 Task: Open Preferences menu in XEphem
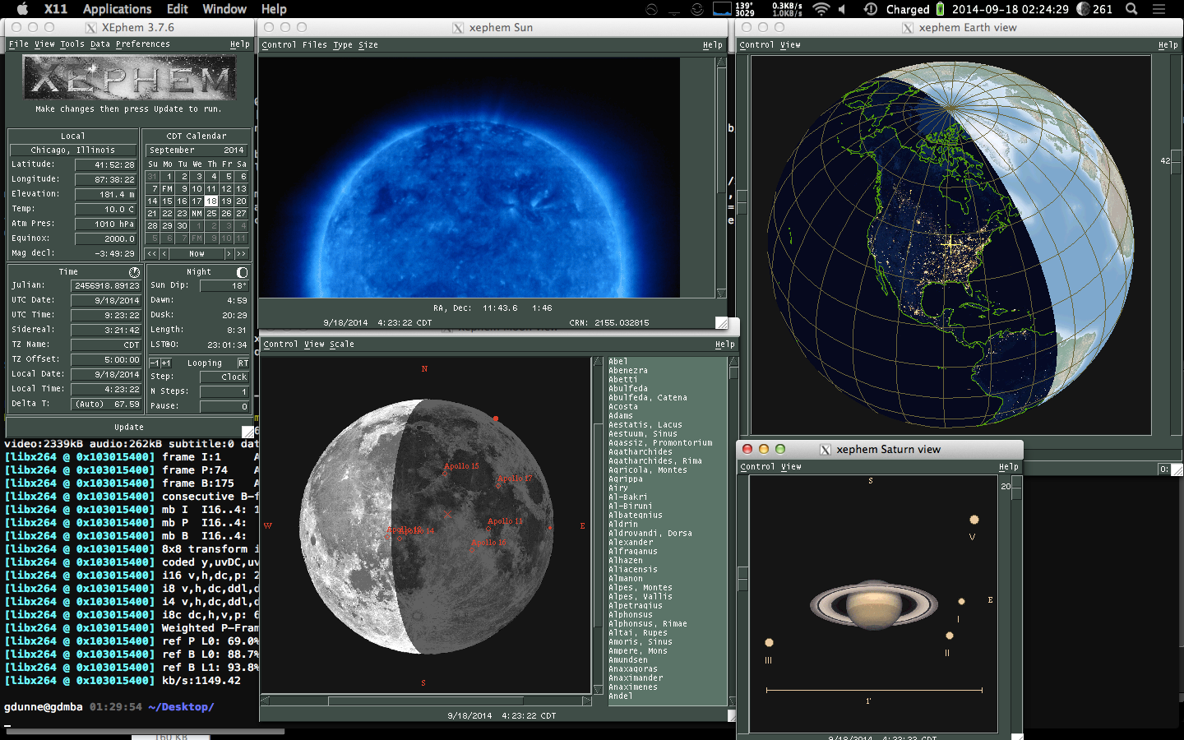[x=143, y=44]
